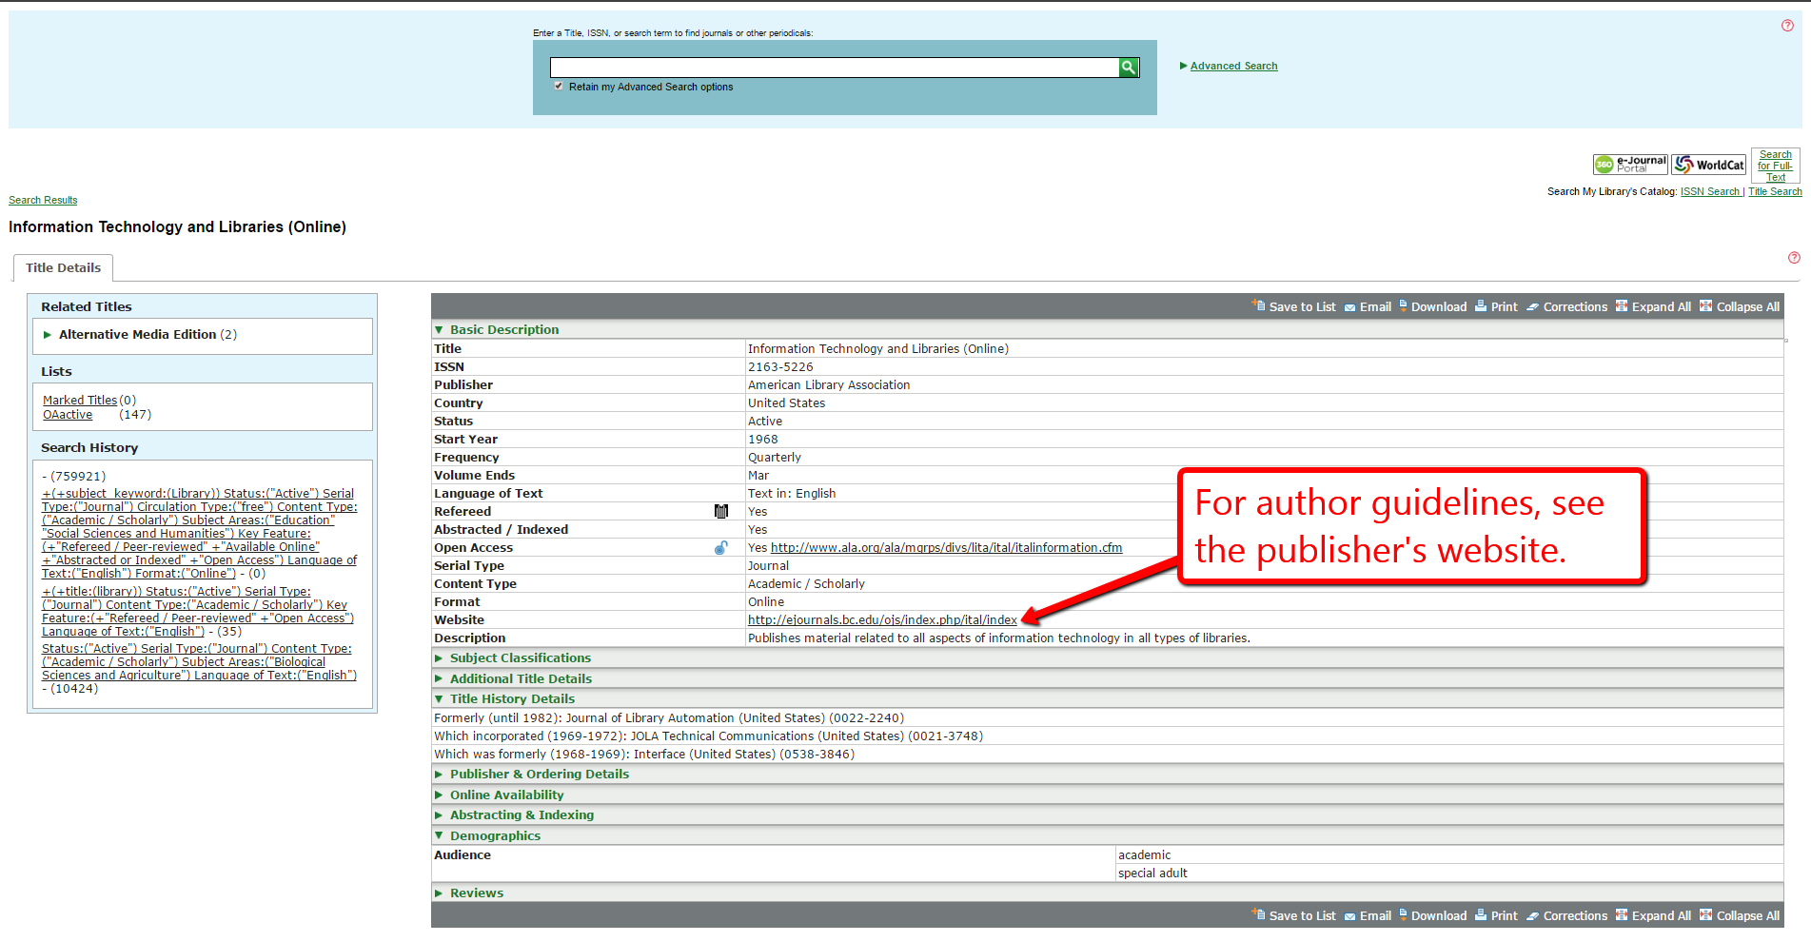The height and width of the screenshot is (942, 1811).
Task: Click bottom toolbar Download
Action: (x=1433, y=915)
